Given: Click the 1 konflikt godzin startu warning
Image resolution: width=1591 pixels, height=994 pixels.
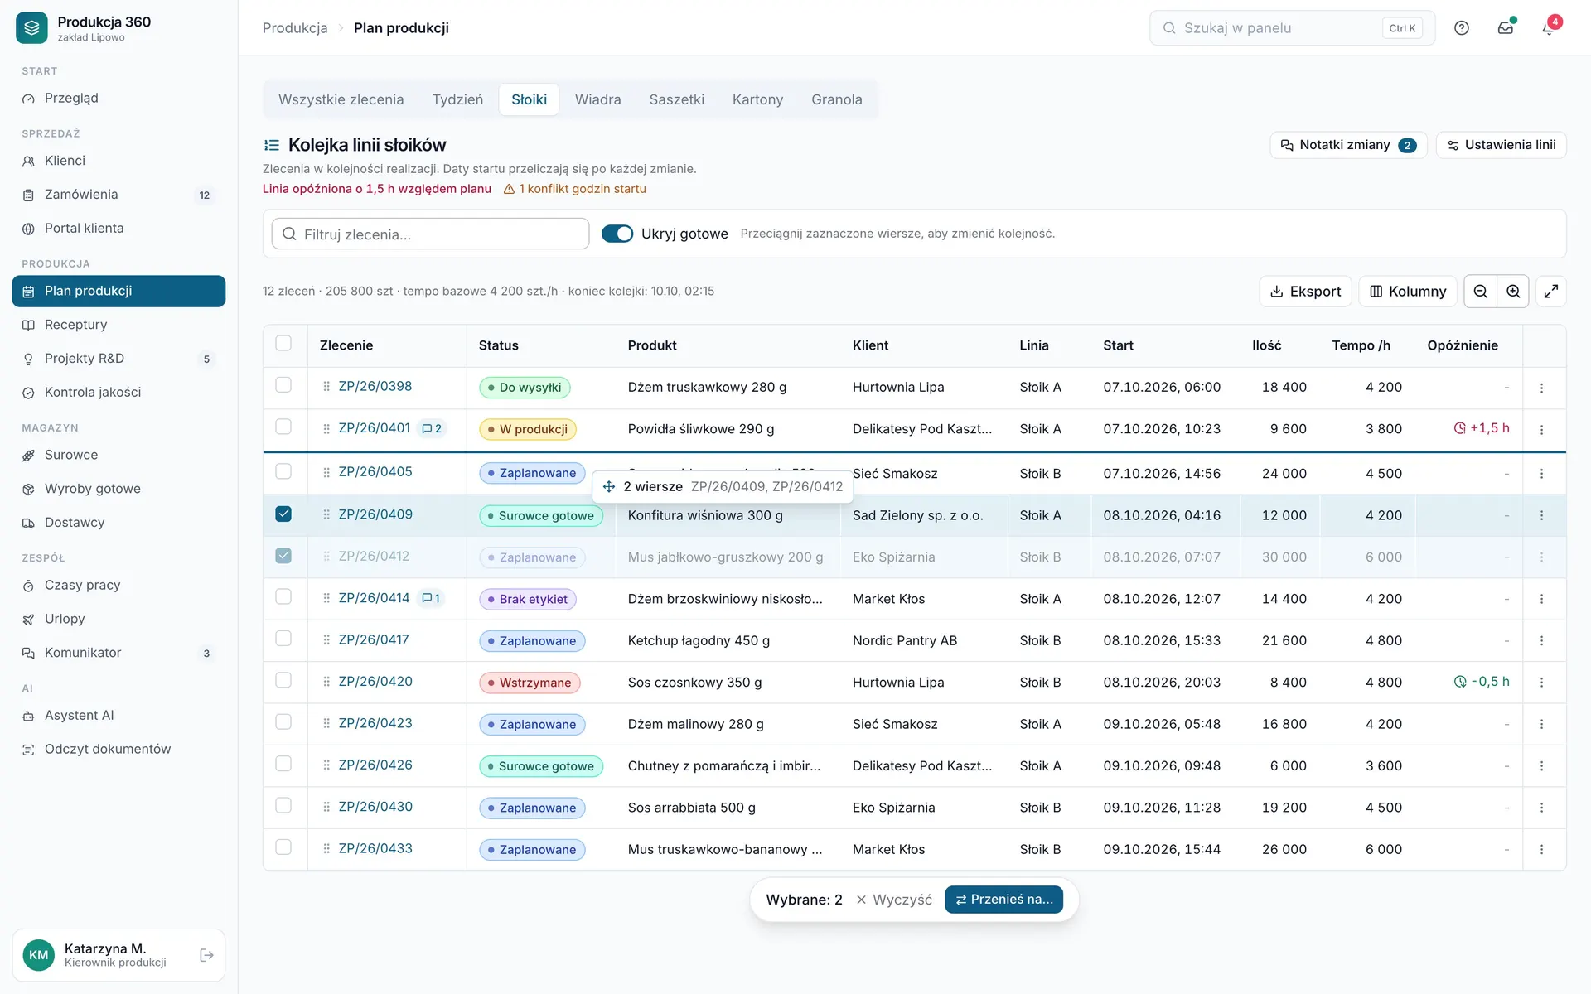Looking at the screenshot, I should [x=575, y=189].
